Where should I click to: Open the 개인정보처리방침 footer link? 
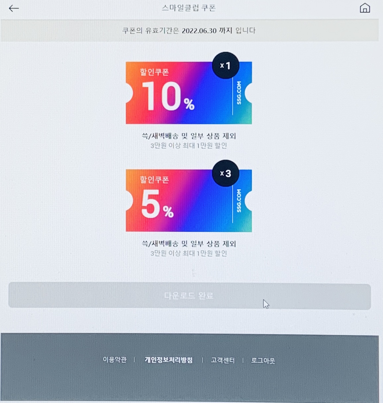[x=168, y=360]
